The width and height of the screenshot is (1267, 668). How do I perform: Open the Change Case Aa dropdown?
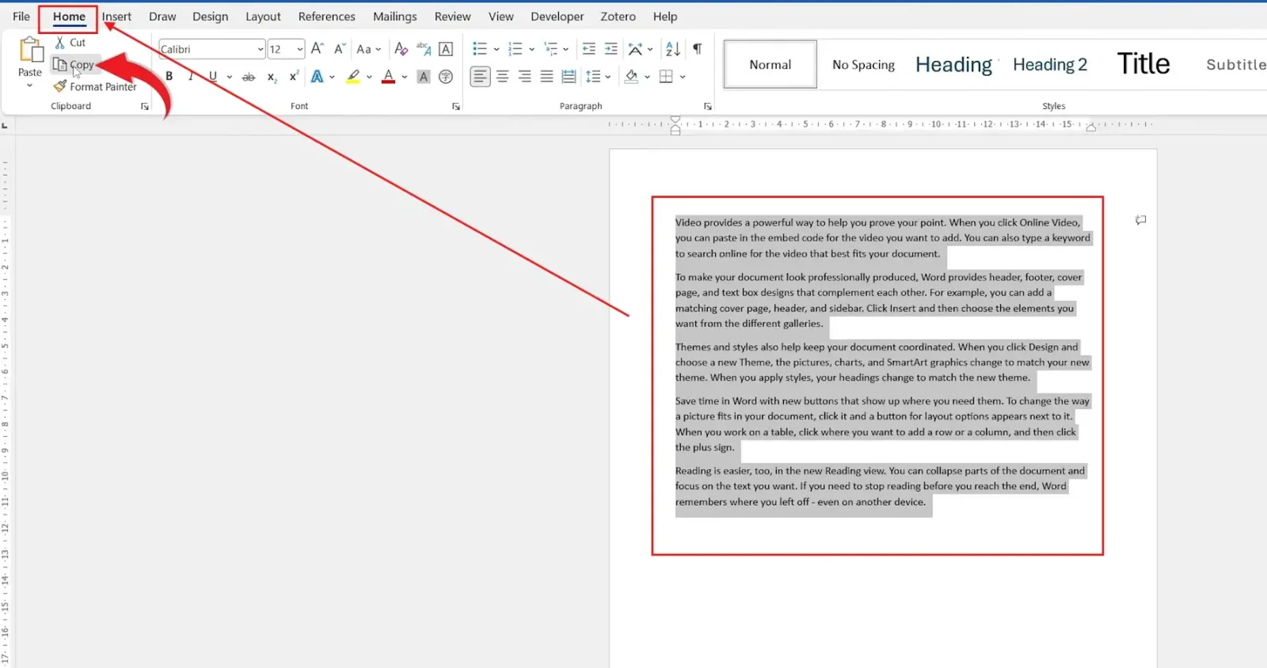coord(369,49)
